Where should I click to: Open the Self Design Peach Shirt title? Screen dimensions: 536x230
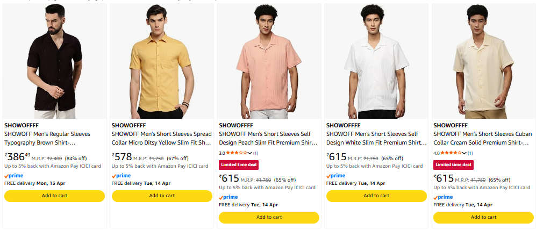point(268,138)
